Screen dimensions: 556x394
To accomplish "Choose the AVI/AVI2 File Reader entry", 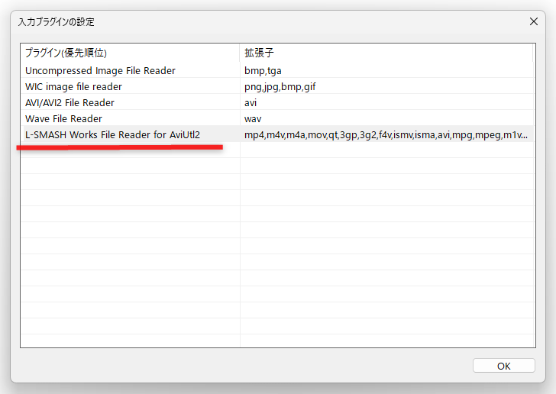I will 69,103.
